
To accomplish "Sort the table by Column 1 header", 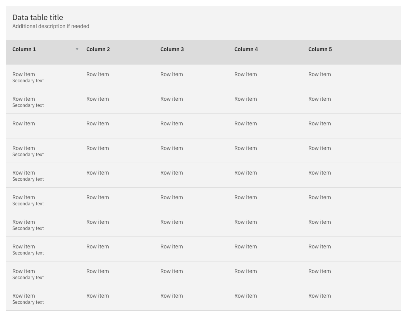I will point(24,49).
